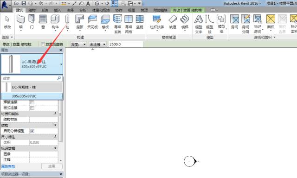Select the 修改 (Modify) arrow tool

coord(7,22)
